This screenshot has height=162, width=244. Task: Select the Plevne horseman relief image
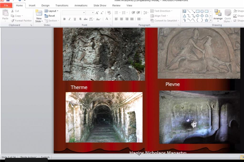pos(199,53)
